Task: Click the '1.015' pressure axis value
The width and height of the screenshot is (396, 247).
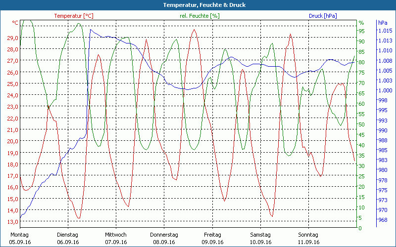Action: tap(385, 31)
